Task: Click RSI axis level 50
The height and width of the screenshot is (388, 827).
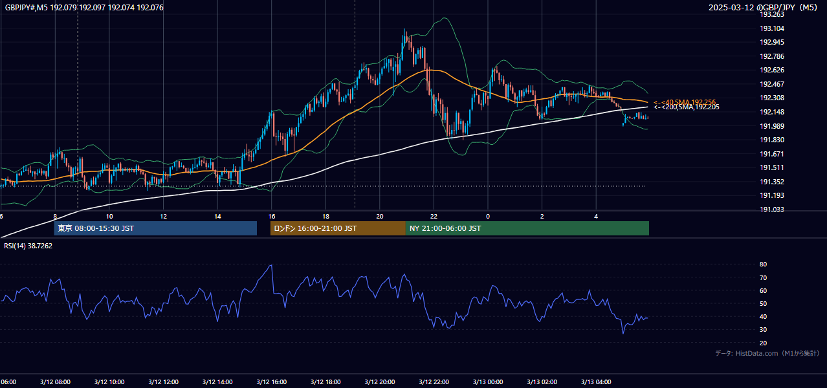Action: [763, 303]
